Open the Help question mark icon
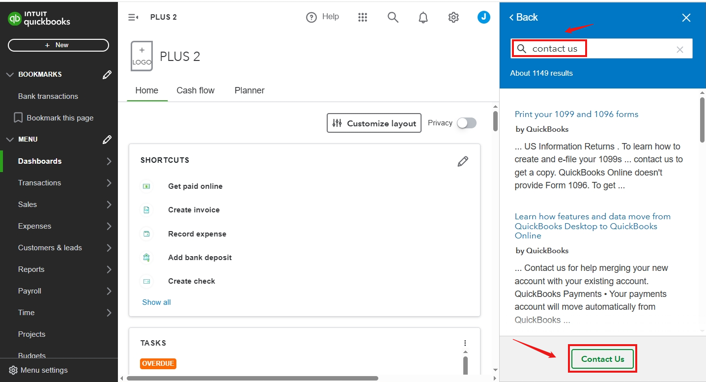The image size is (706, 382). coord(311,17)
